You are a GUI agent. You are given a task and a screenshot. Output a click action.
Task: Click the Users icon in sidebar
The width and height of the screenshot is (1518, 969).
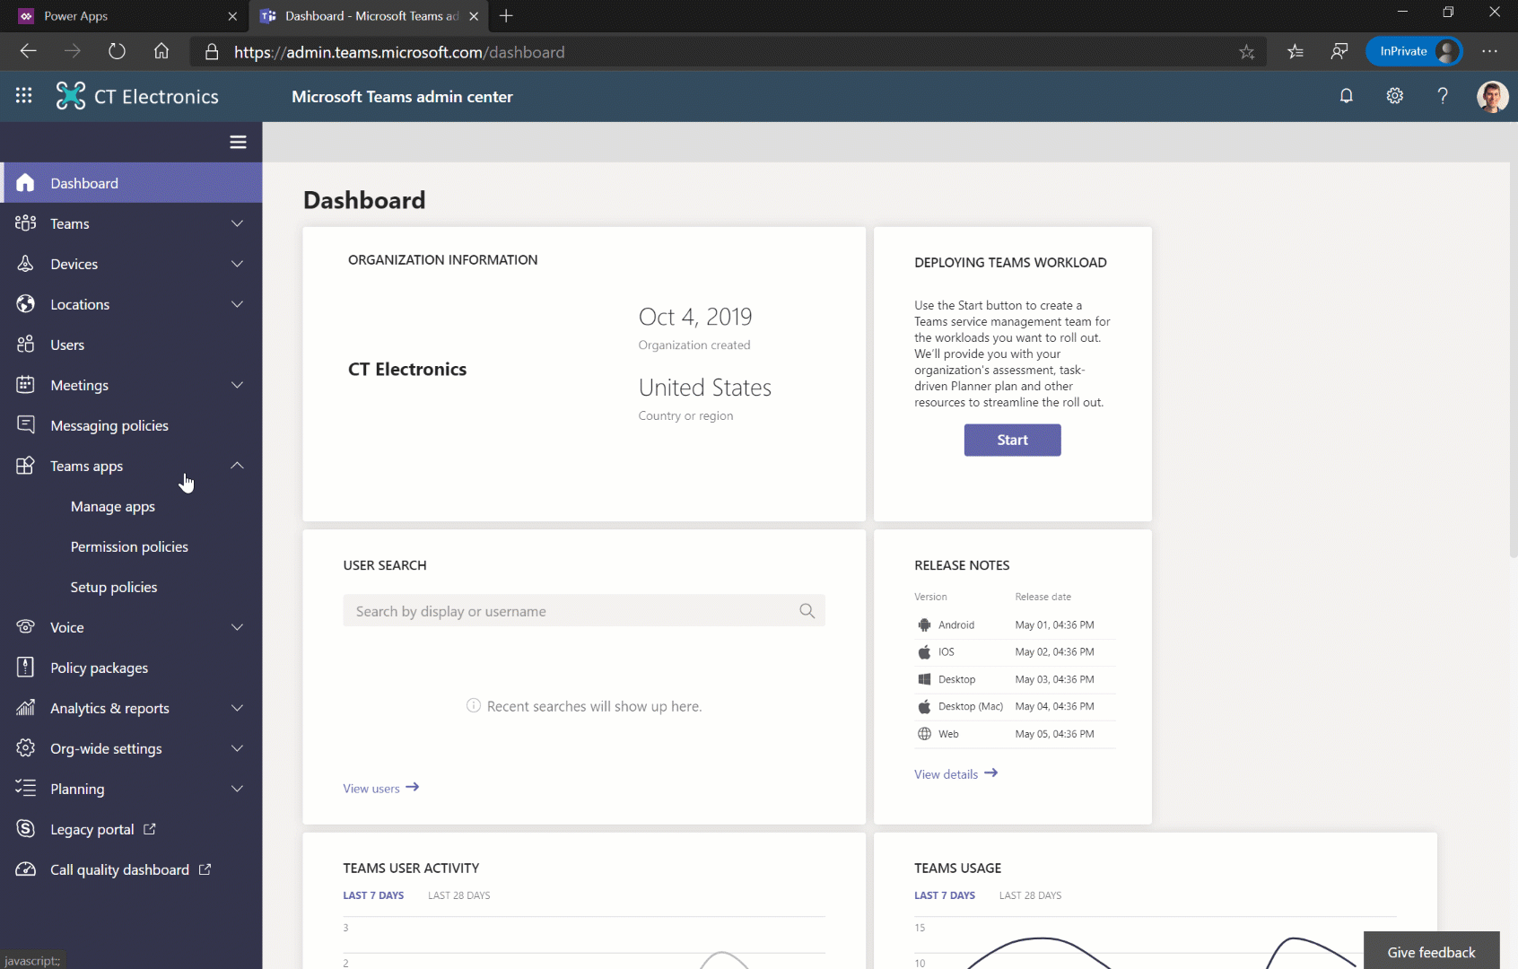25,345
